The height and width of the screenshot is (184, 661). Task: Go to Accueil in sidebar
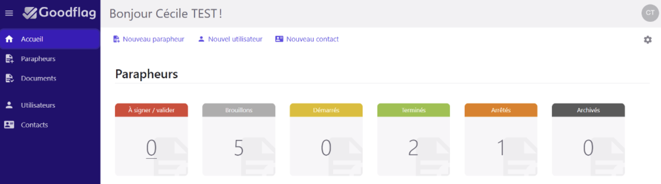(x=32, y=39)
